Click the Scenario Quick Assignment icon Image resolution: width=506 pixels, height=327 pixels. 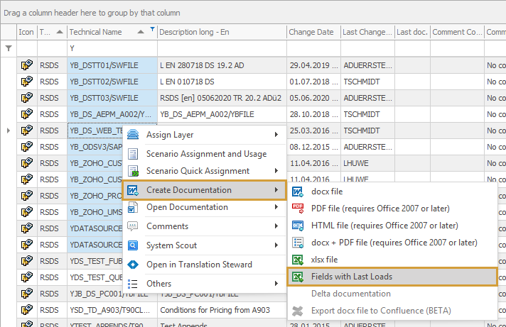[133, 172]
